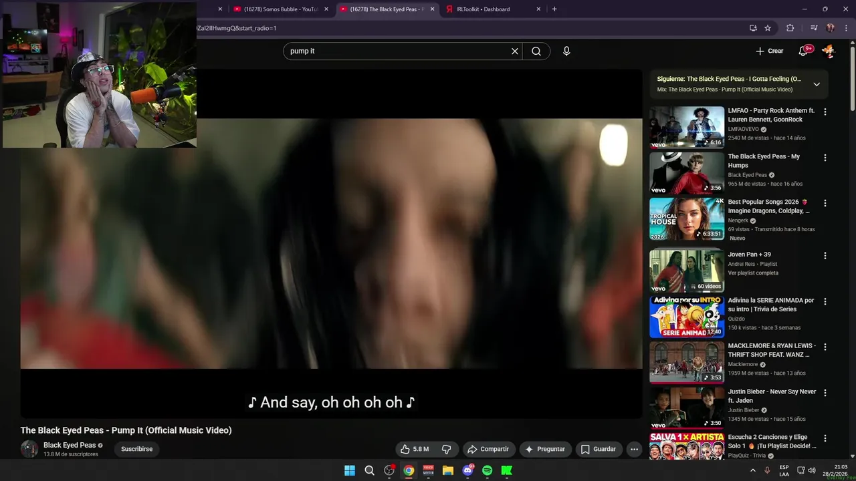Open options for Best Popular Songs 2026
Screen dimensions: 856x481
tap(825, 204)
